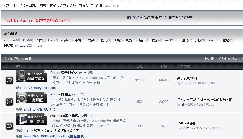Open the announcement about 新注册会员必需回5帖
Screen dimensions: 243x139
(55, 6)
